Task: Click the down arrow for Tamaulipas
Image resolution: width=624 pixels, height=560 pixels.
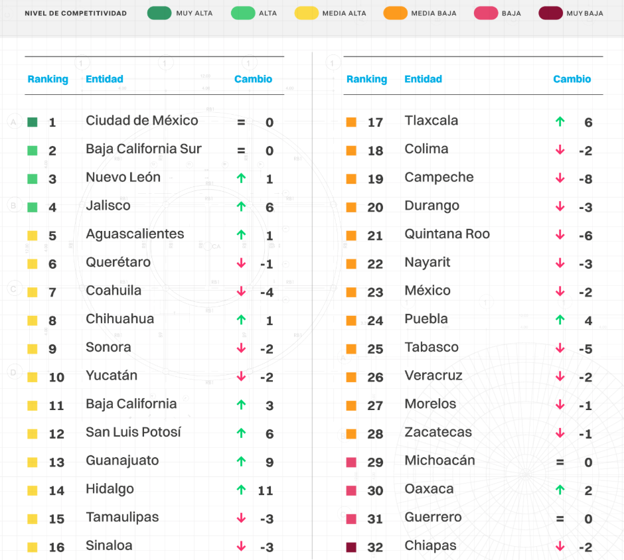Action: pos(241,518)
